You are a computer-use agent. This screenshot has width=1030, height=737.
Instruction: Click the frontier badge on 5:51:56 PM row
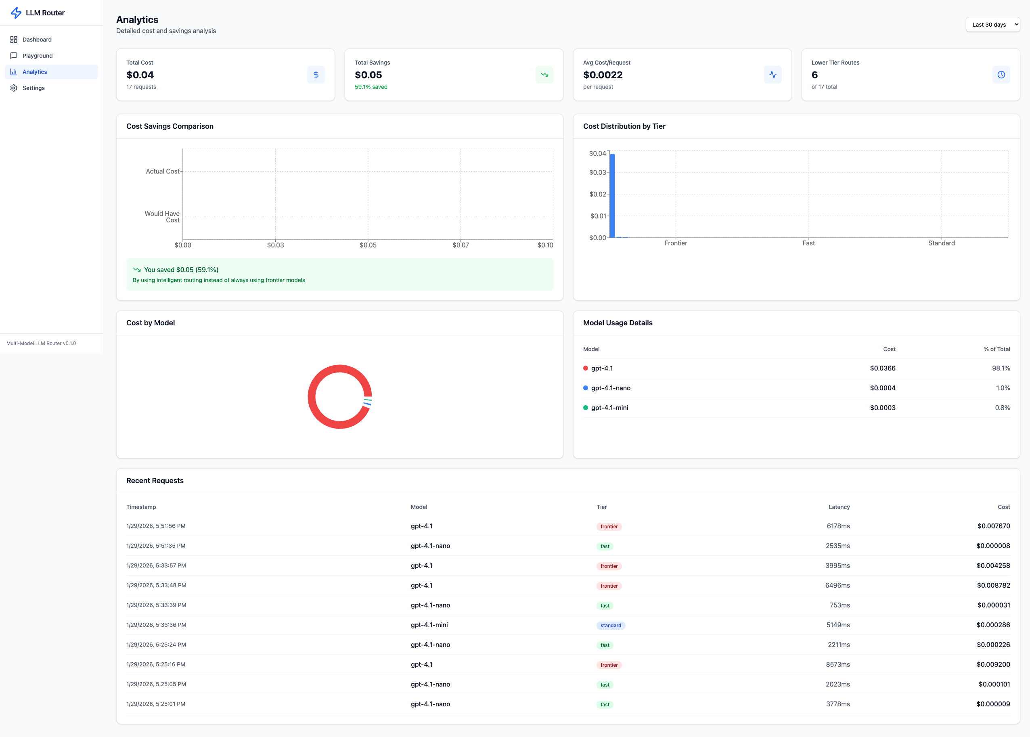click(609, 526)
